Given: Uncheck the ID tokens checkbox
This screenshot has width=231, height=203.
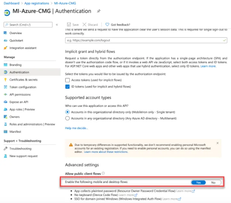Looking at the screenshot, I should click(68, 87).
